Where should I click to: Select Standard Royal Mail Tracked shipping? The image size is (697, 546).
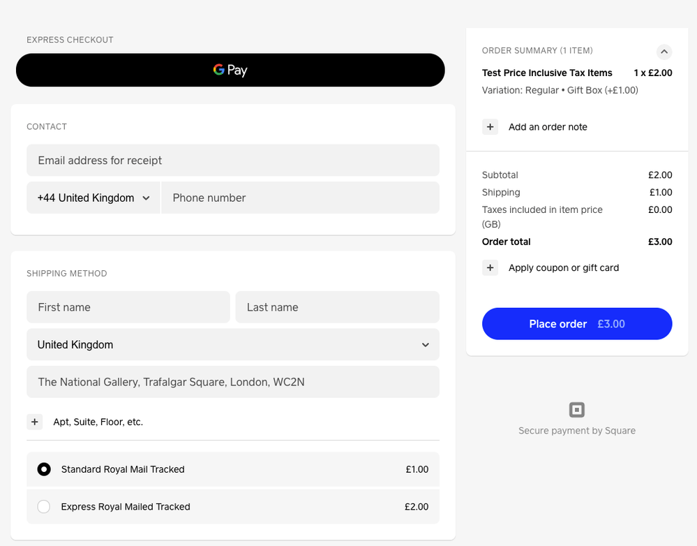[x=44, y=469]
